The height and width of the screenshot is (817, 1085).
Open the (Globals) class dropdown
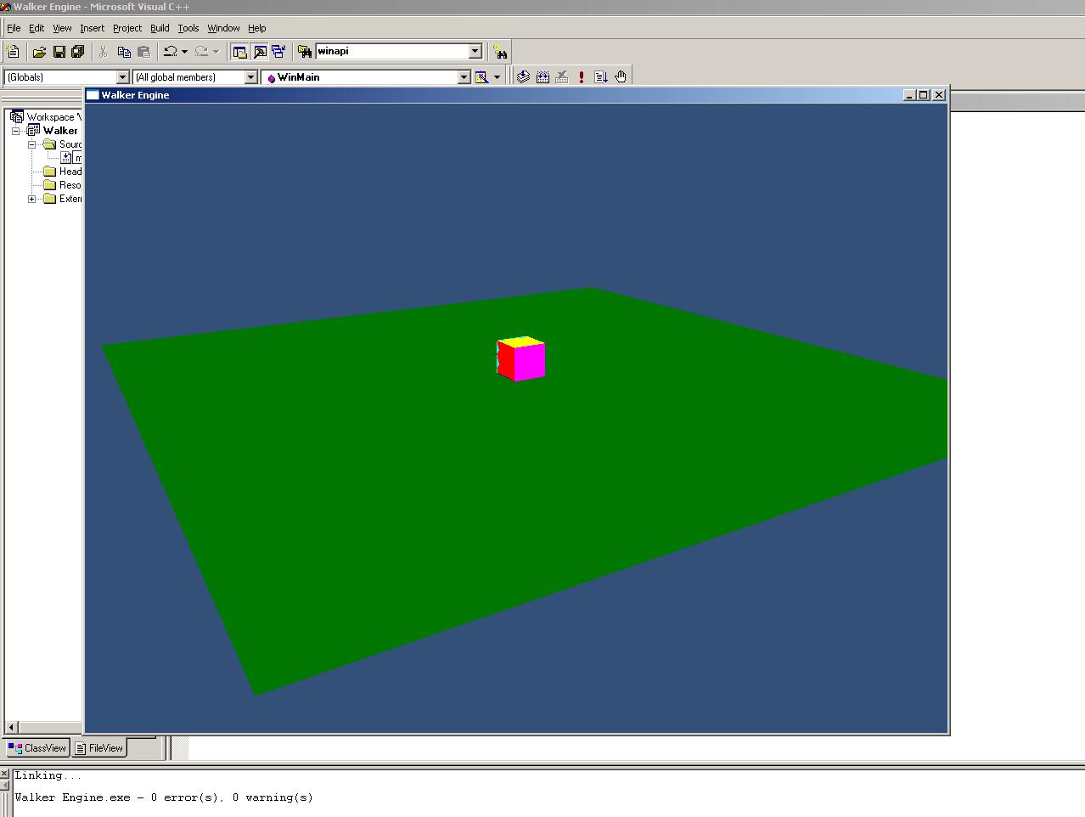tap(122, 77)
